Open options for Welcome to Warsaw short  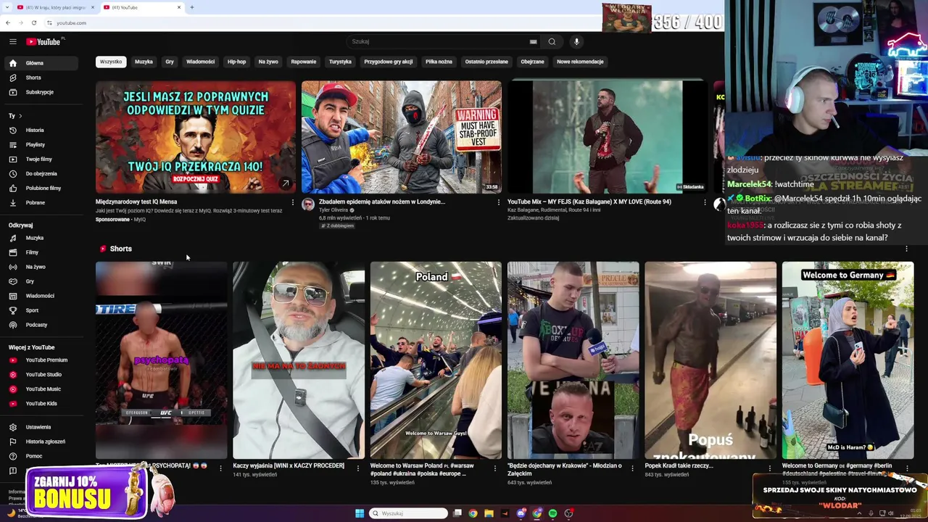point(495,468)
